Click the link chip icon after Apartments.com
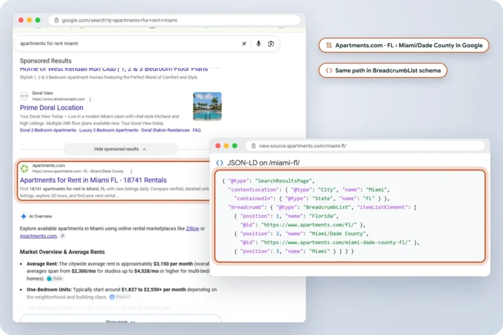 tap(63, 236)
